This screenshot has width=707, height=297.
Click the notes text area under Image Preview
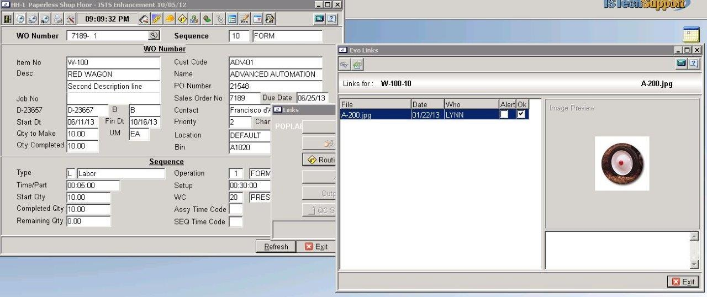pos(618,251)
